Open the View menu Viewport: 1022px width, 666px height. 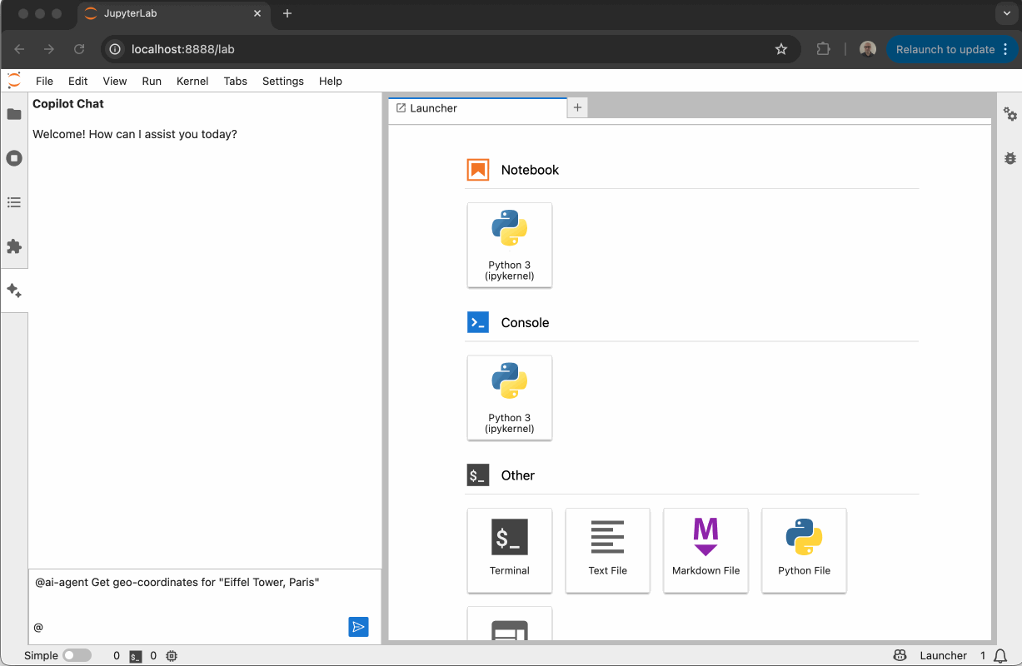pyautogui.click(x=115, y=81)
